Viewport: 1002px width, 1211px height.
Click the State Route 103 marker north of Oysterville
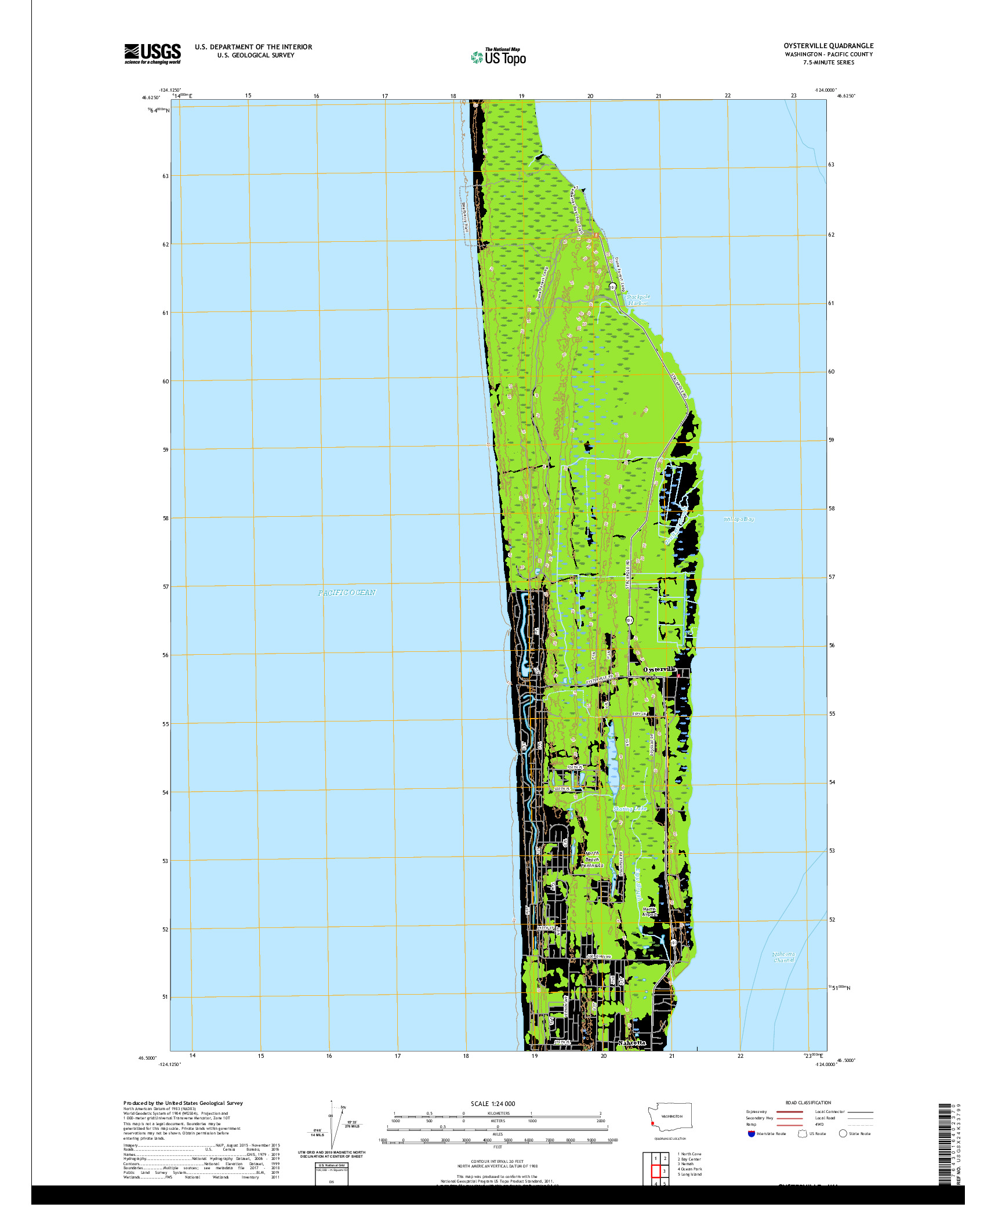629,620
